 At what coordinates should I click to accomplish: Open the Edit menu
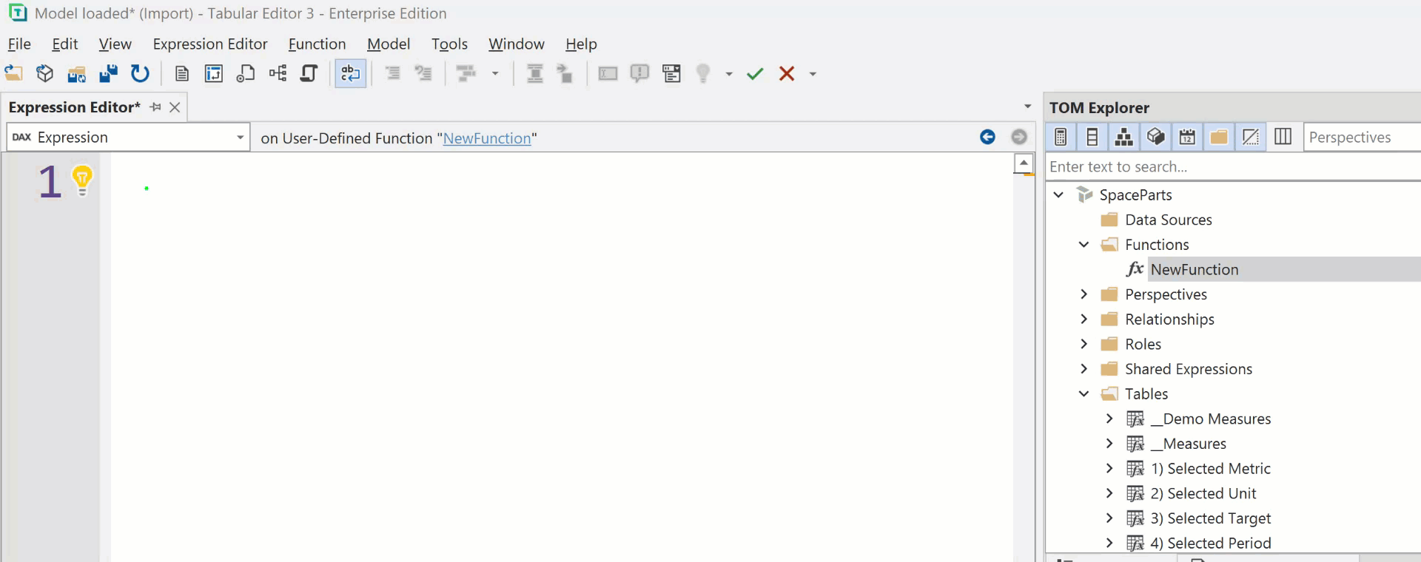coord(65,44)
